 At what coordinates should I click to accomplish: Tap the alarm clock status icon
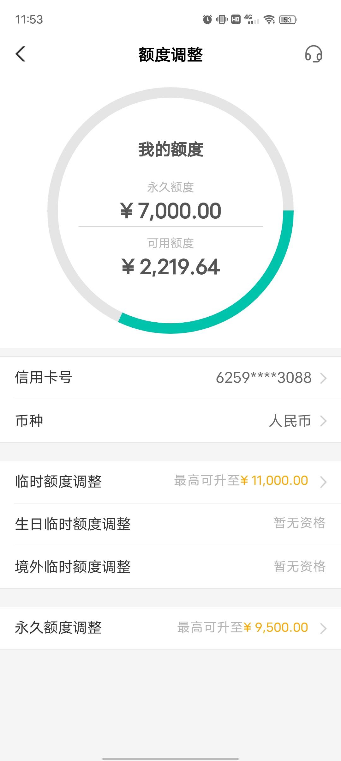pos(207,20)
